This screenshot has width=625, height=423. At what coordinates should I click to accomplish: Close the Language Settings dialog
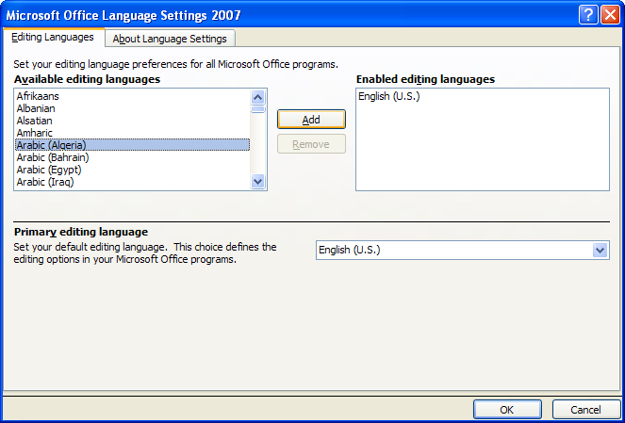pos(610,15)
